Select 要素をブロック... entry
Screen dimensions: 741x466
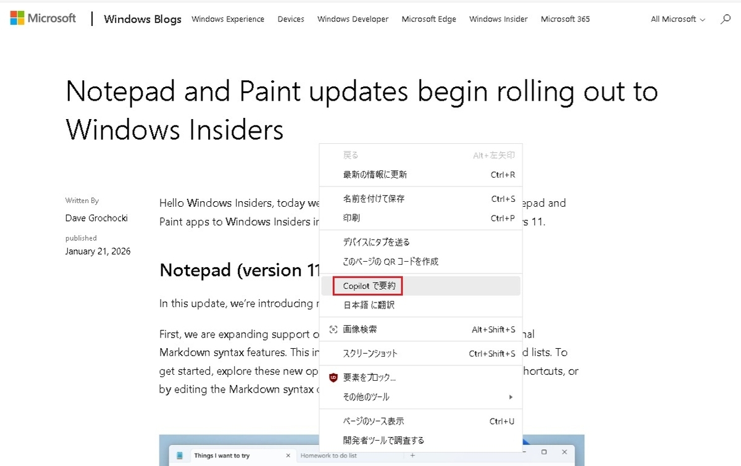[421, 378]
